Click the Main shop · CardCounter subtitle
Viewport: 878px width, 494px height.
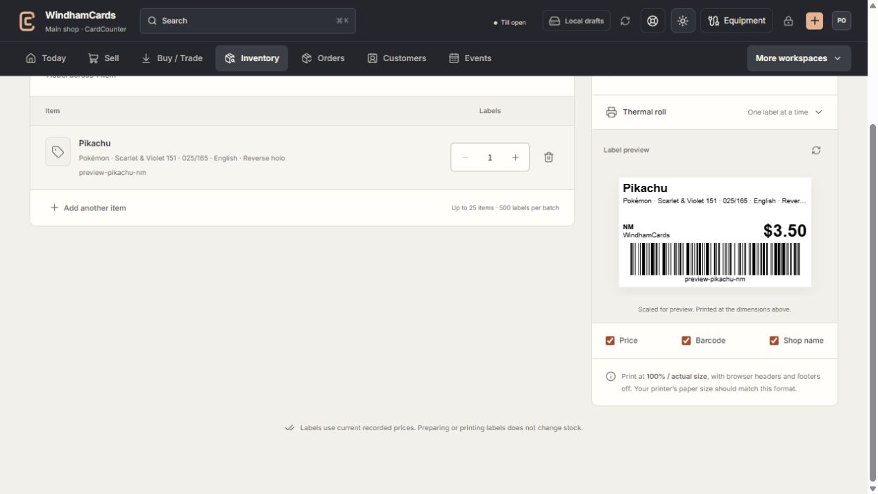[x=85, y=30]
